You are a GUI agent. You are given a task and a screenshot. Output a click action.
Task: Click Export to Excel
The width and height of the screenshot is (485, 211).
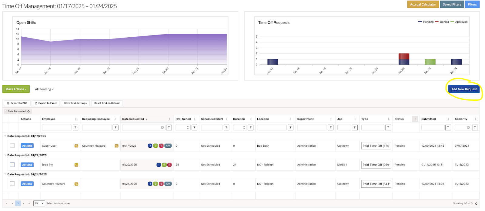point(46,103)
